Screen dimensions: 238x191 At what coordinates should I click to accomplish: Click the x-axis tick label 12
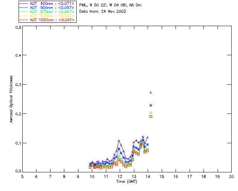point(120,176)
